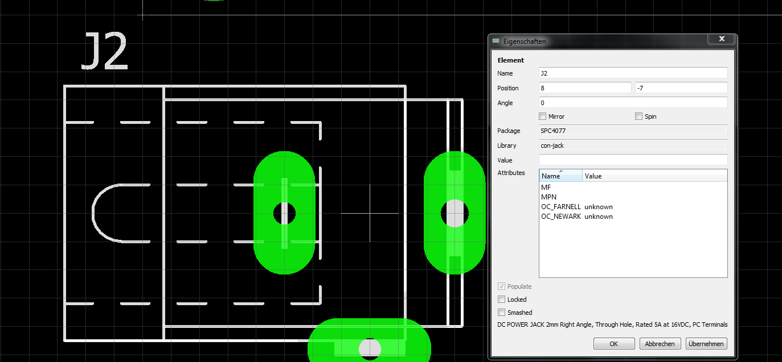
Task: Click the Value column header in attributes
Action: 654,176
